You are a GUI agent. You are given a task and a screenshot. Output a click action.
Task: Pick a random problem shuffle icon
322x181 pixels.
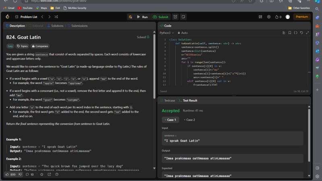[56, 17]
